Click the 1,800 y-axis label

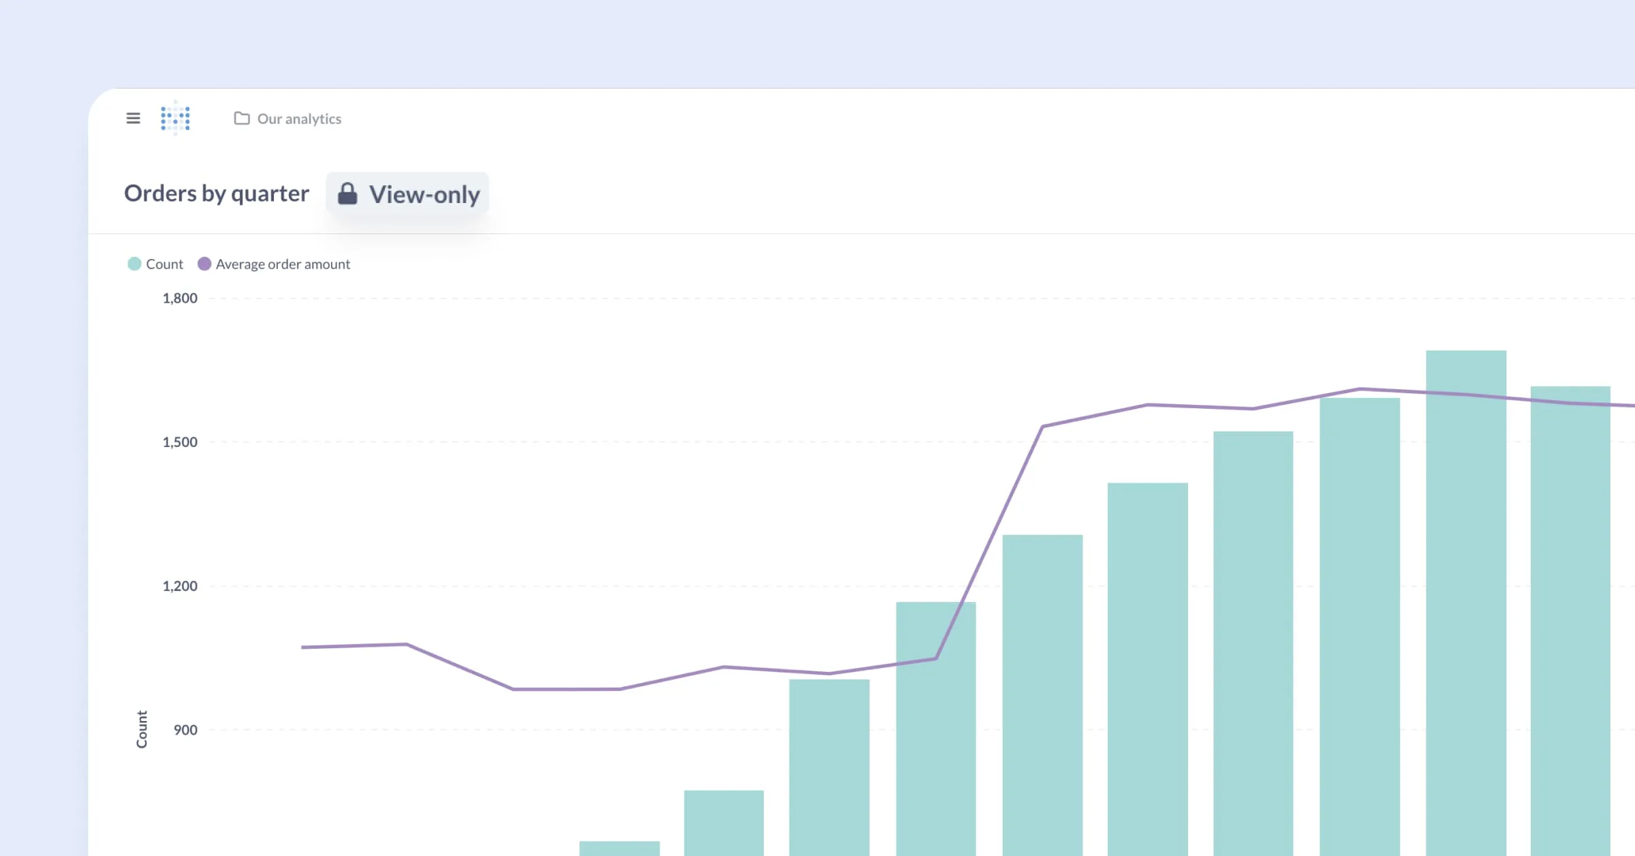180,298
